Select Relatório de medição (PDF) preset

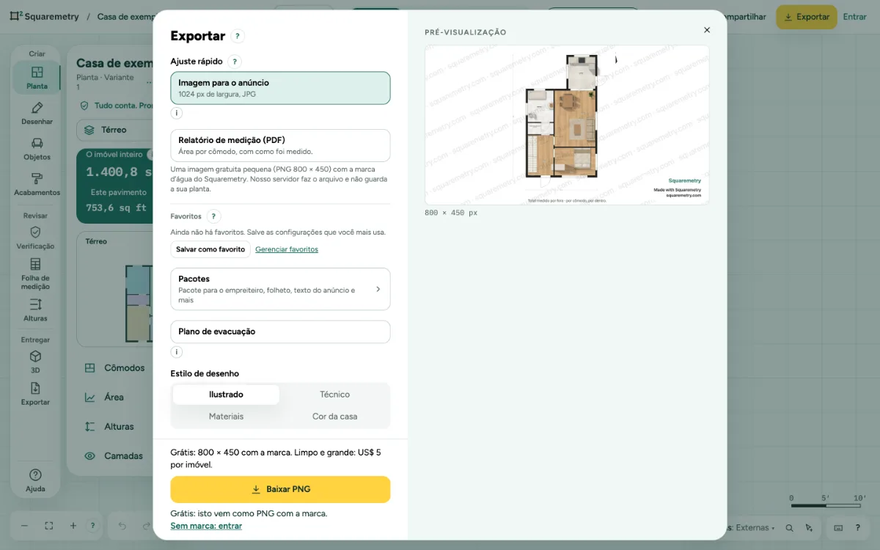pos(280,145)
